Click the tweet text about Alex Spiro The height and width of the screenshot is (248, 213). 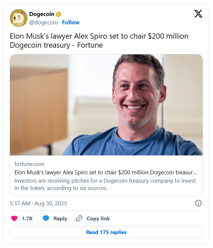pos(99,41)
